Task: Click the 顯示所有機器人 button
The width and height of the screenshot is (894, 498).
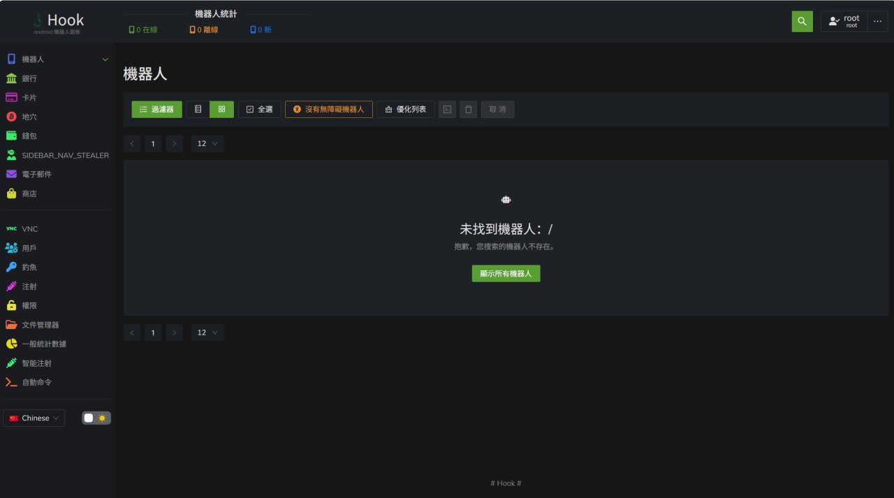Action: 506,274
